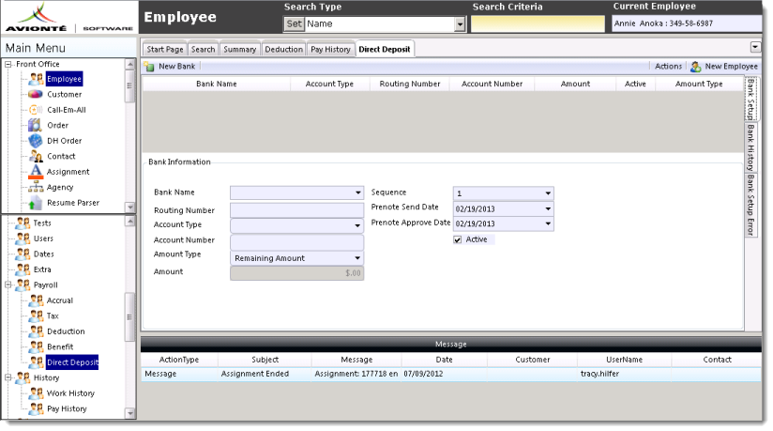Click the New Bank icon
This screenshot has width=773, height=431.
click(150, 67)
